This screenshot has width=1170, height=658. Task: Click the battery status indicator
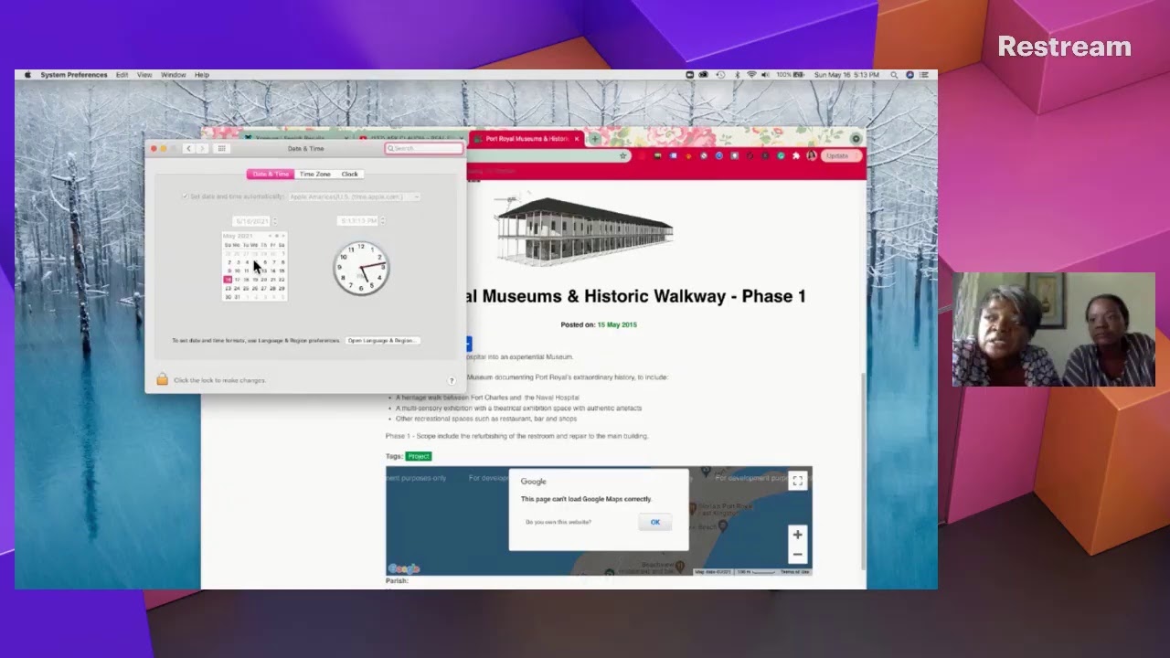click(790, 75)
